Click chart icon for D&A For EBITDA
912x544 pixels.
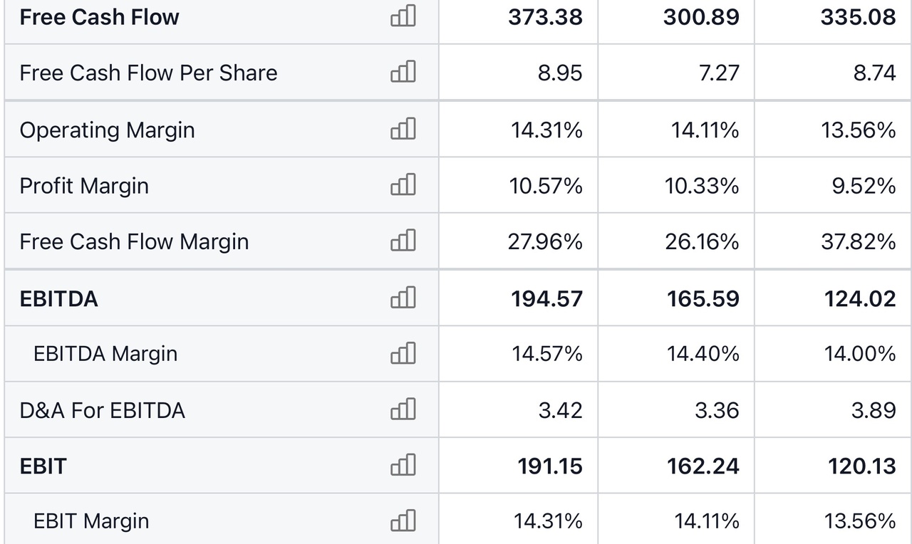pos(403,409)
